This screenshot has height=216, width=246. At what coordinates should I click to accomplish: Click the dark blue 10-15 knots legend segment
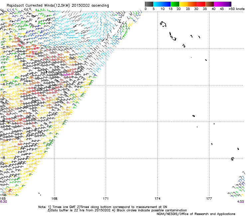point(166,4)
